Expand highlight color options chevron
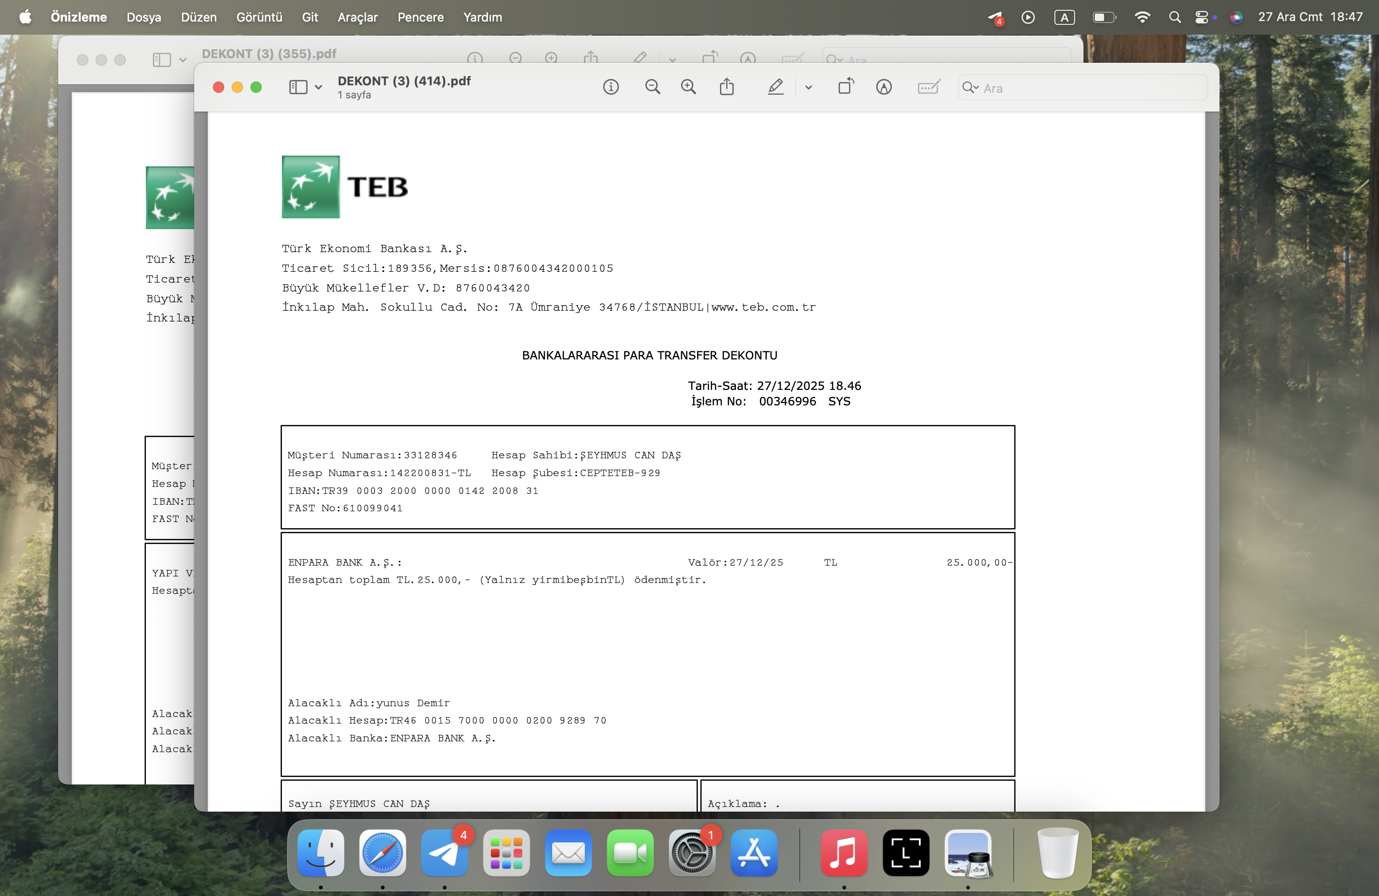Screen dimensions: 1379x896 [x=808, y=88]
